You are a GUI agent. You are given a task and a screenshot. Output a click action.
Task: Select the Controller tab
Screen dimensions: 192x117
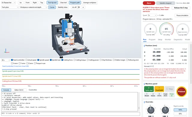click(x=33, y=90)
